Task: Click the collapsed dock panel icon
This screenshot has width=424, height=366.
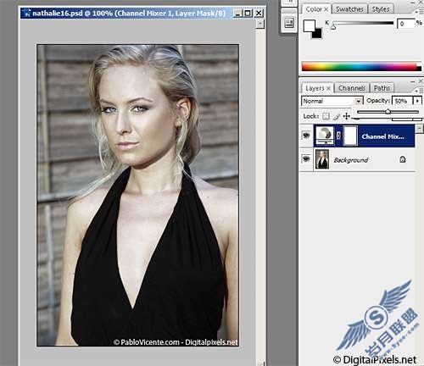Action: pyautogui.click(x=289, y=23)
